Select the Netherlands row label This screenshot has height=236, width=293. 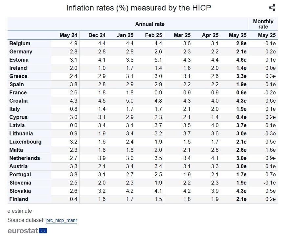click(x=25, y=158)
